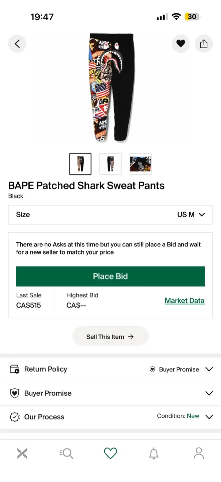Screen dimensions: 221x482
Task: Open notifications with the bell icon
Action: [x=154, y=454]
